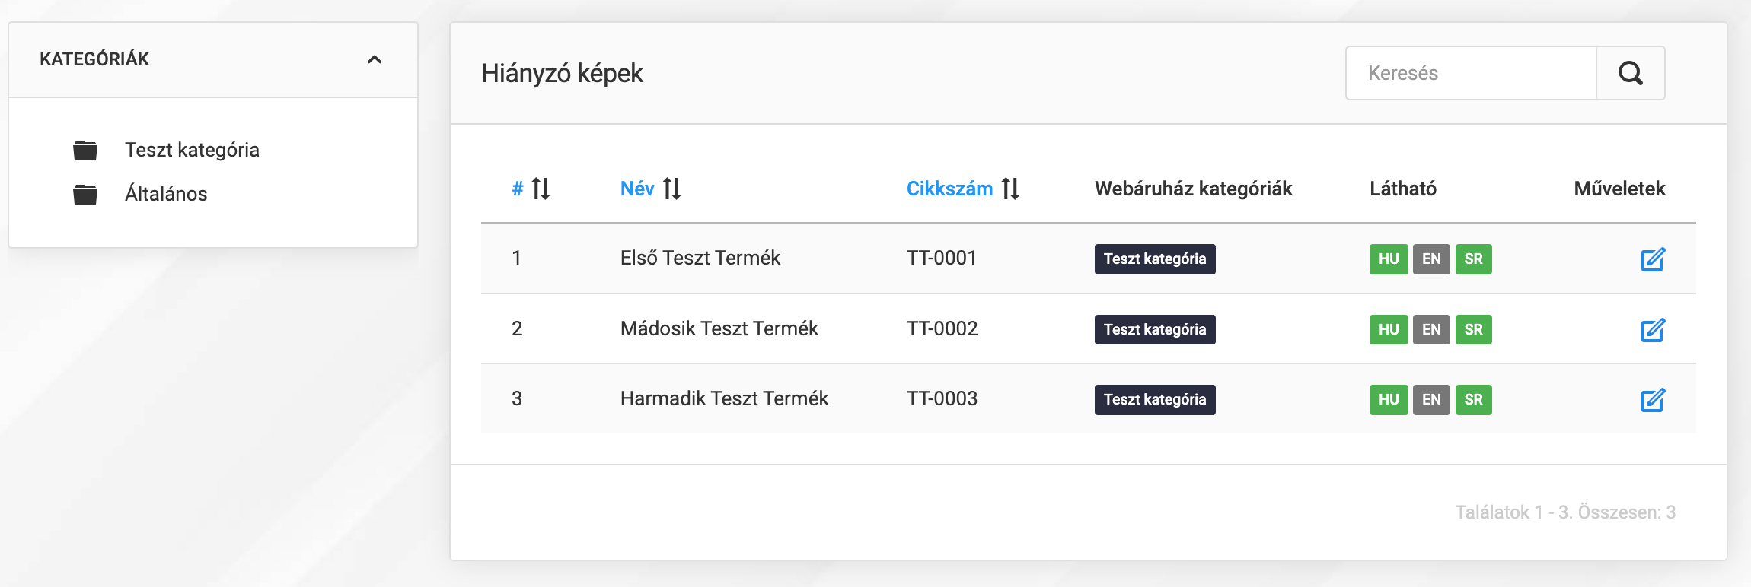Screen dimensions: 1751x587
Task: Toggle SR visibility for TT-0002
Action: (x=1474, y=330)
